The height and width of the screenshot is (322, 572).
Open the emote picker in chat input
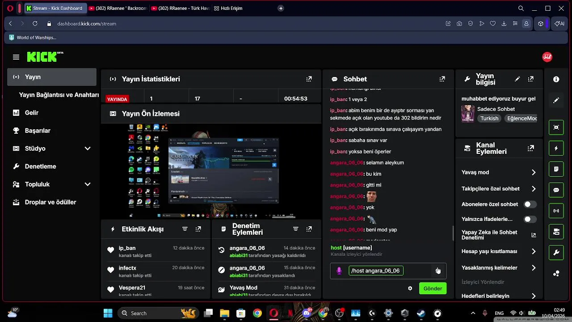coord(437,271)
